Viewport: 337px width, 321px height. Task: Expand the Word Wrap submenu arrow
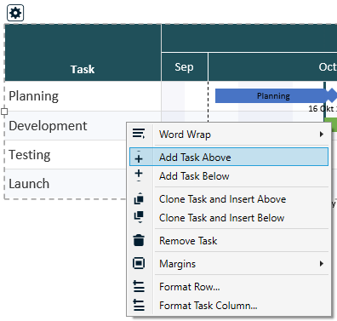(322, 135)
